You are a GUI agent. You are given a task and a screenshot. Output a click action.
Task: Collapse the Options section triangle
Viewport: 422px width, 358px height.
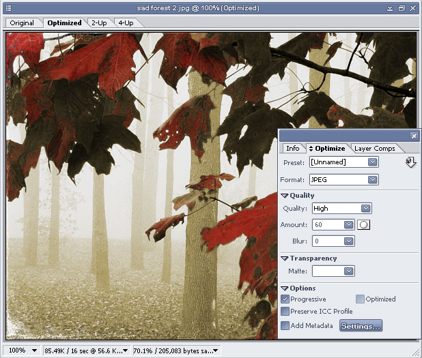285,288
